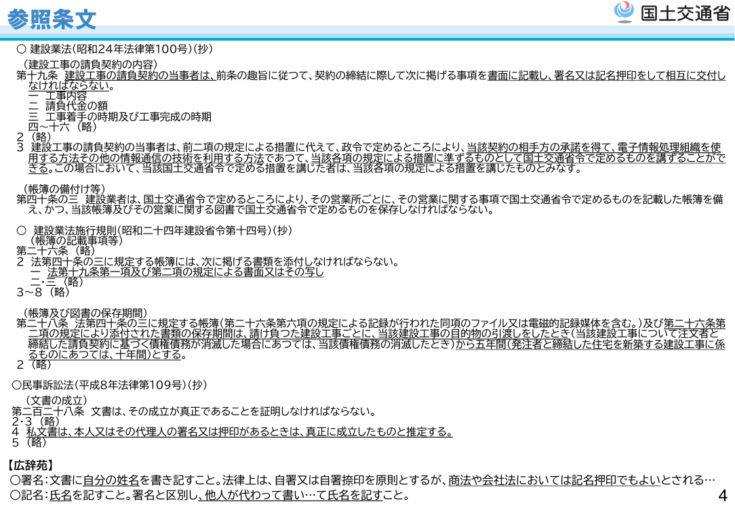Screen dimensions: 735x508
Task: Select the heading 建設業法(昭和24年法律第100号)(抄)
Action: [121, 49]
